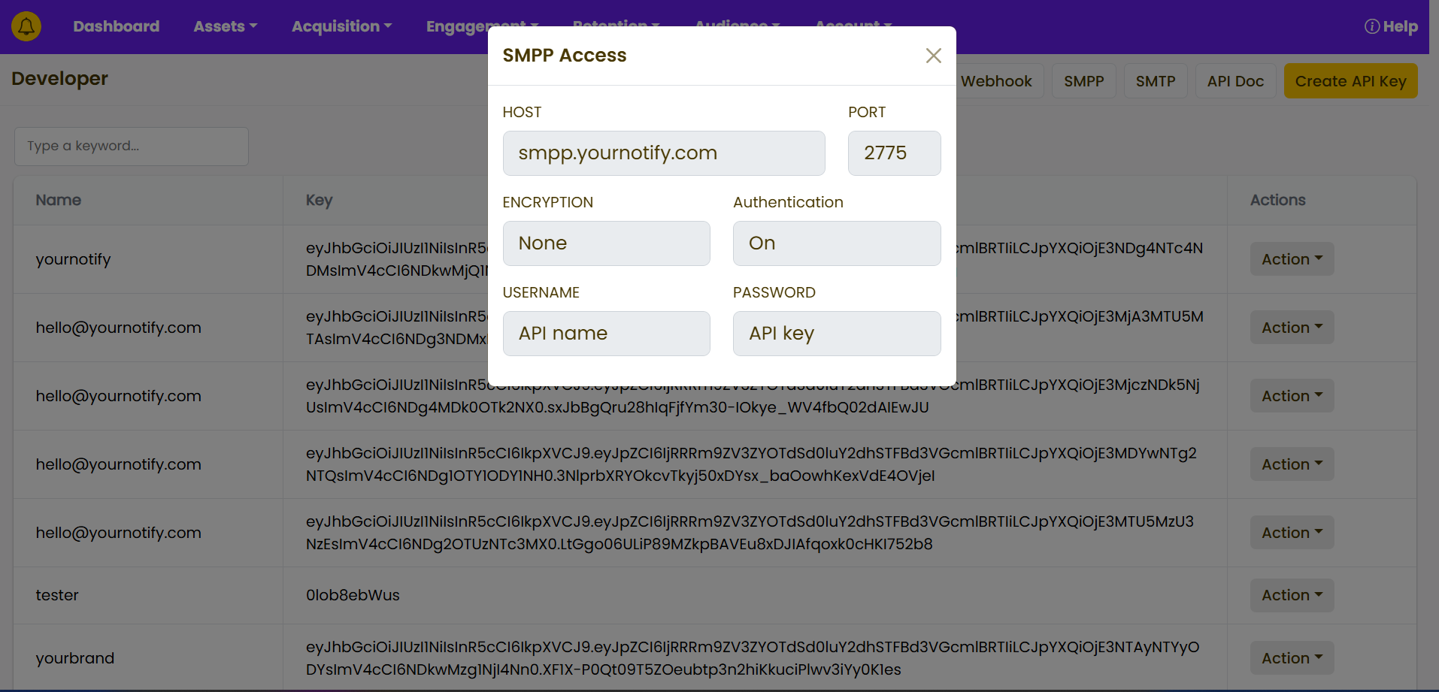The image size is (1439, 692).
Task: Click the keyword search field
Action: pyautogui.click(x=132, y=146)
